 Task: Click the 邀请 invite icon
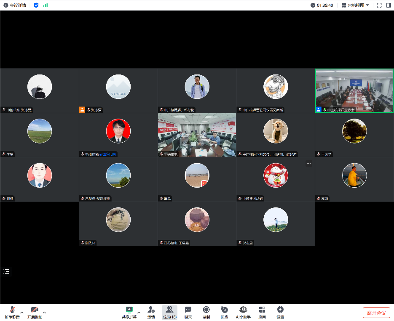[151, 312]
